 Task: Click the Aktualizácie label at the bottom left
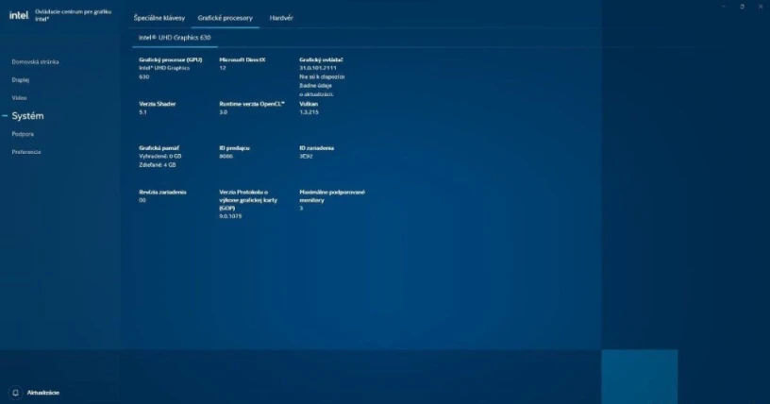(x=43, y=393)
